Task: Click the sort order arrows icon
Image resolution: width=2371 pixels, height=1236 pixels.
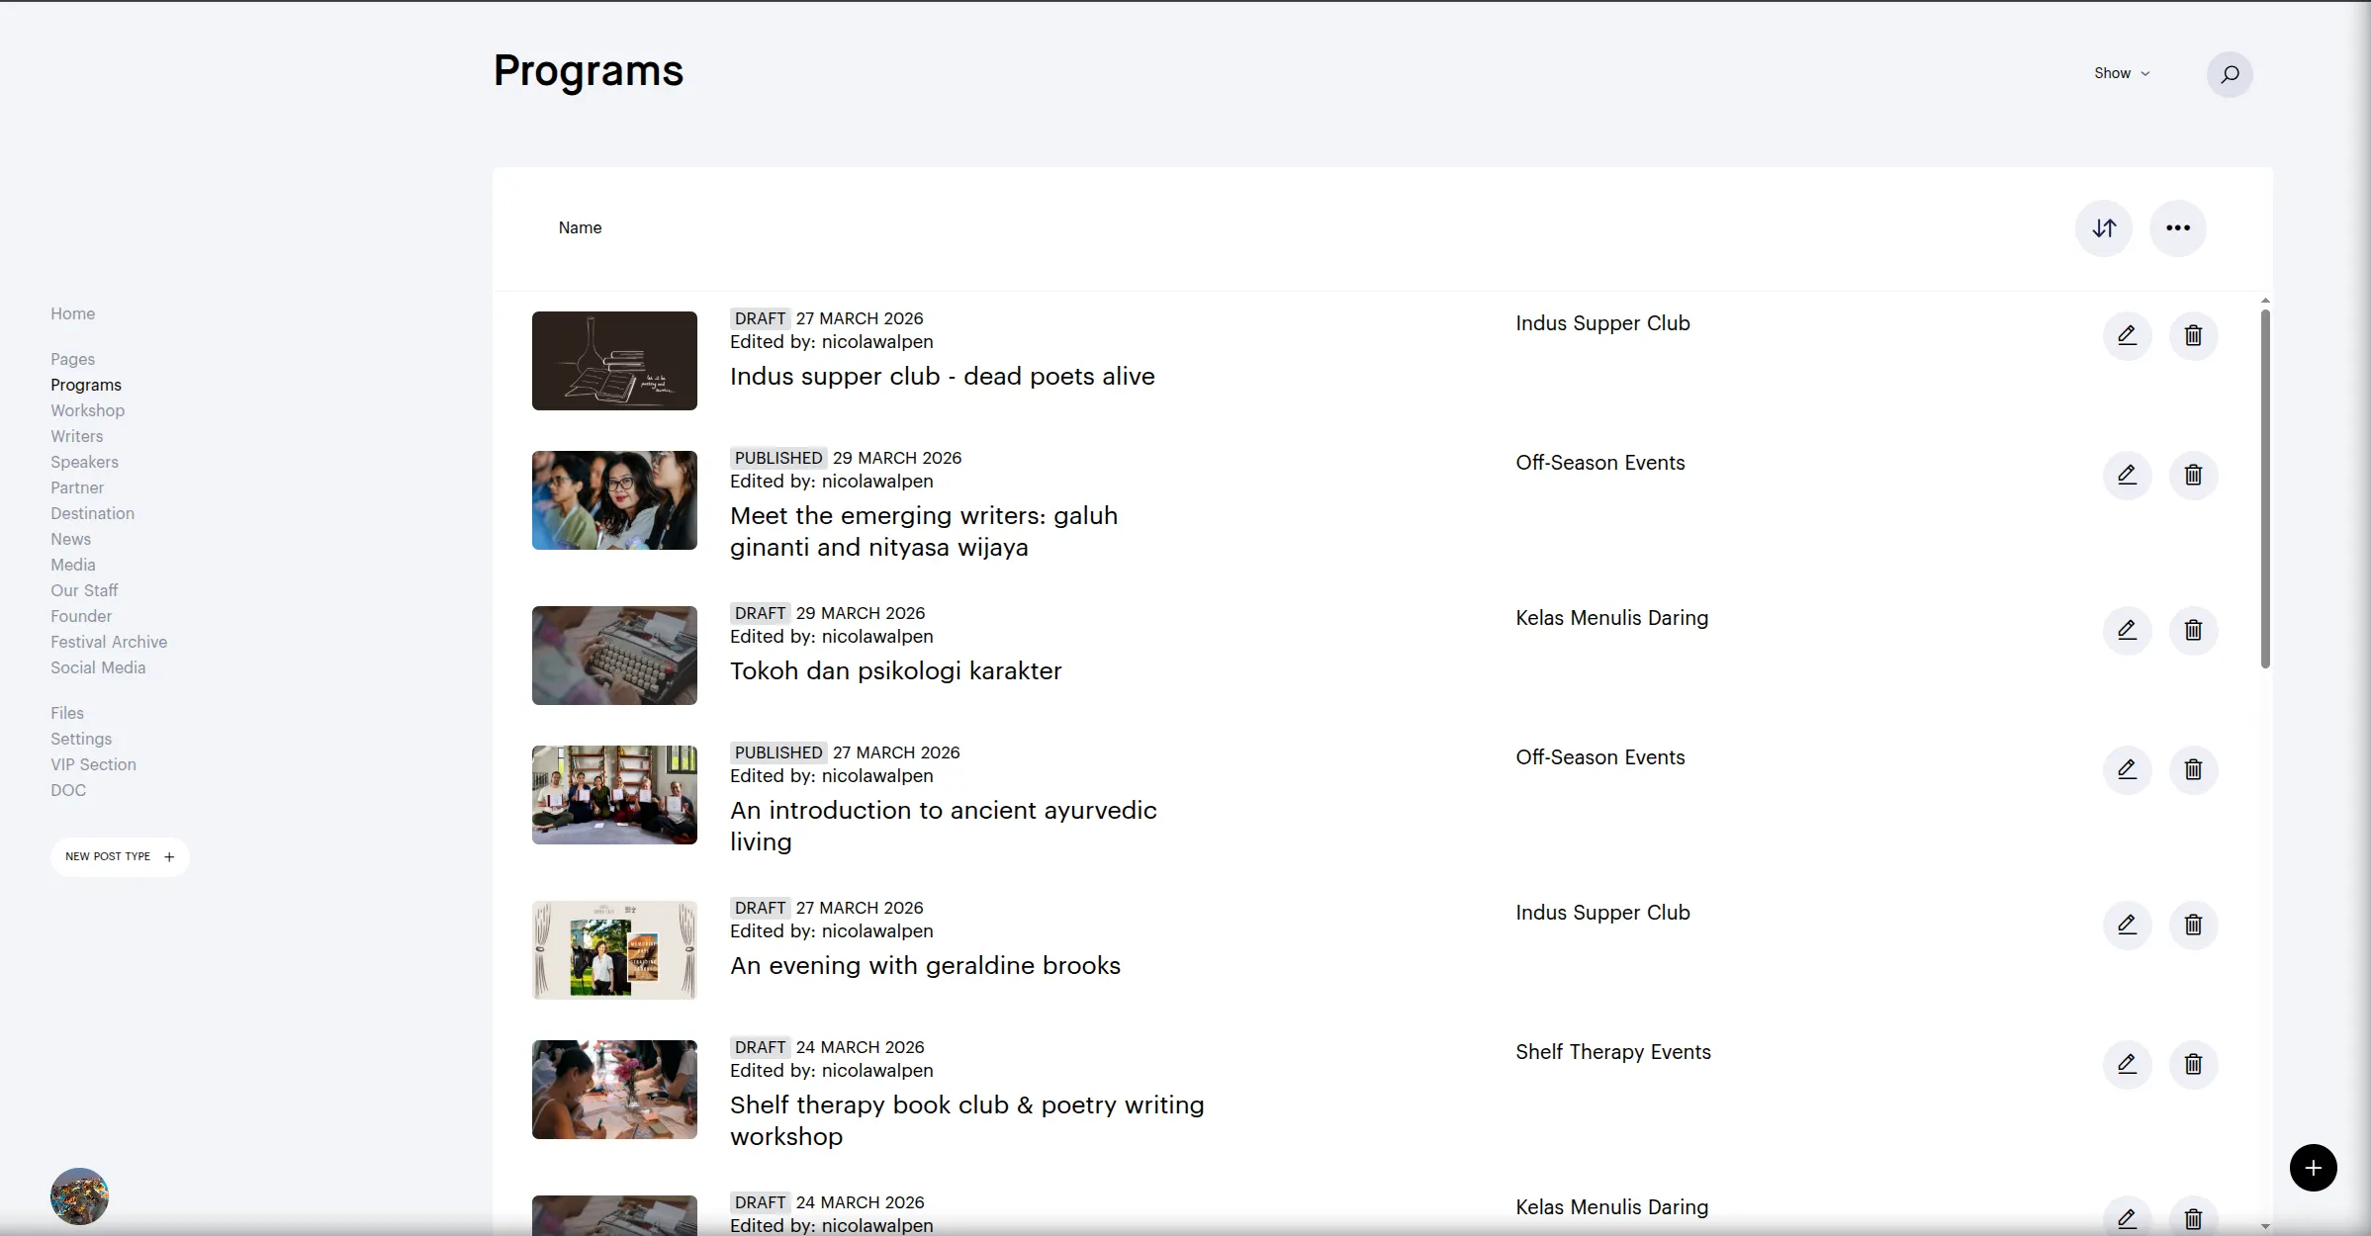Action: point(2103,228)
